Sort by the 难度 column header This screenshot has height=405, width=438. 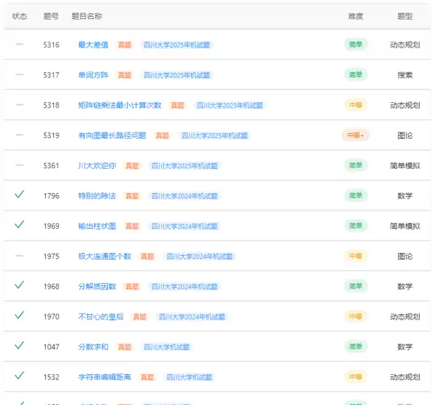point(356,16)
